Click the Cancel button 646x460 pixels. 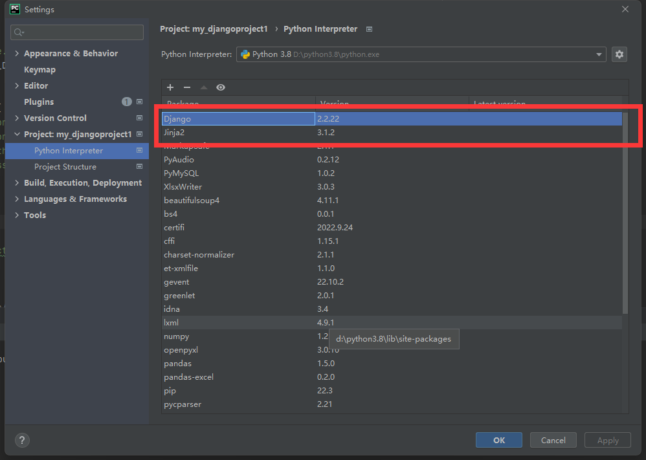pos(553,440)
